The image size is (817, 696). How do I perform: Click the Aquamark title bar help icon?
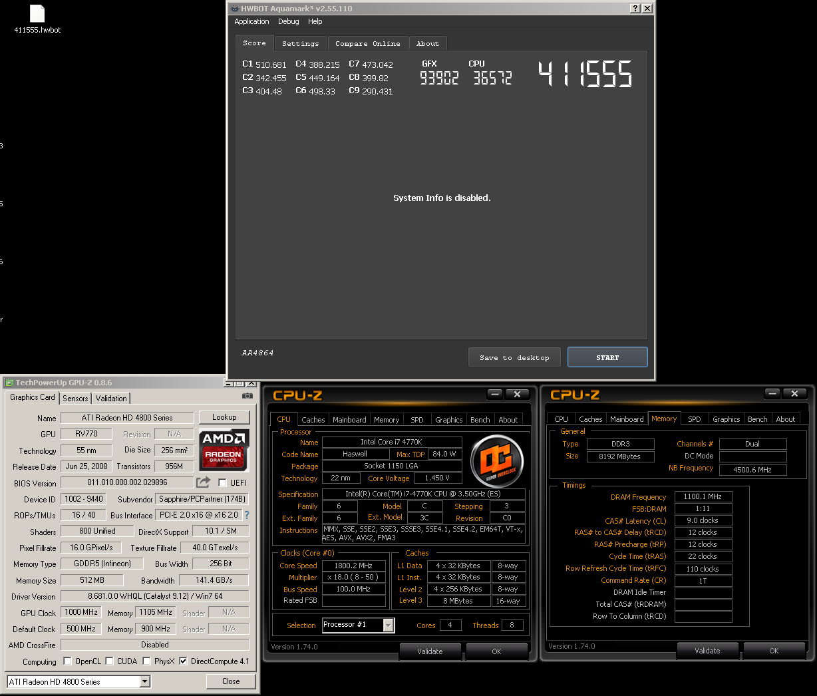635,8
